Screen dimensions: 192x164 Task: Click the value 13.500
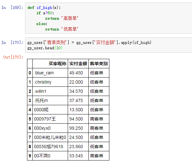[x=76, y=110]
